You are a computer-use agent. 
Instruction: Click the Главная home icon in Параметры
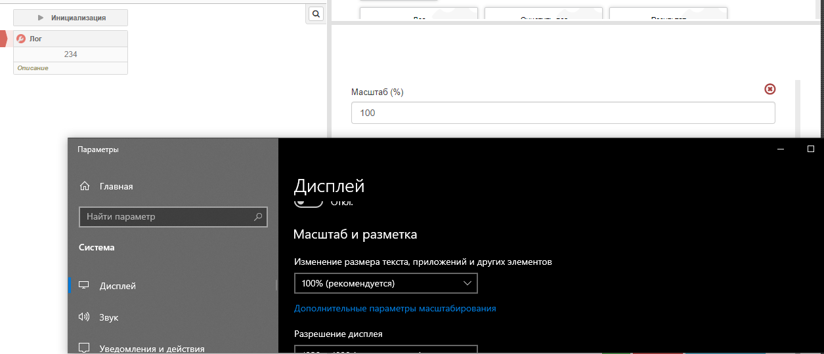(84, 186)
